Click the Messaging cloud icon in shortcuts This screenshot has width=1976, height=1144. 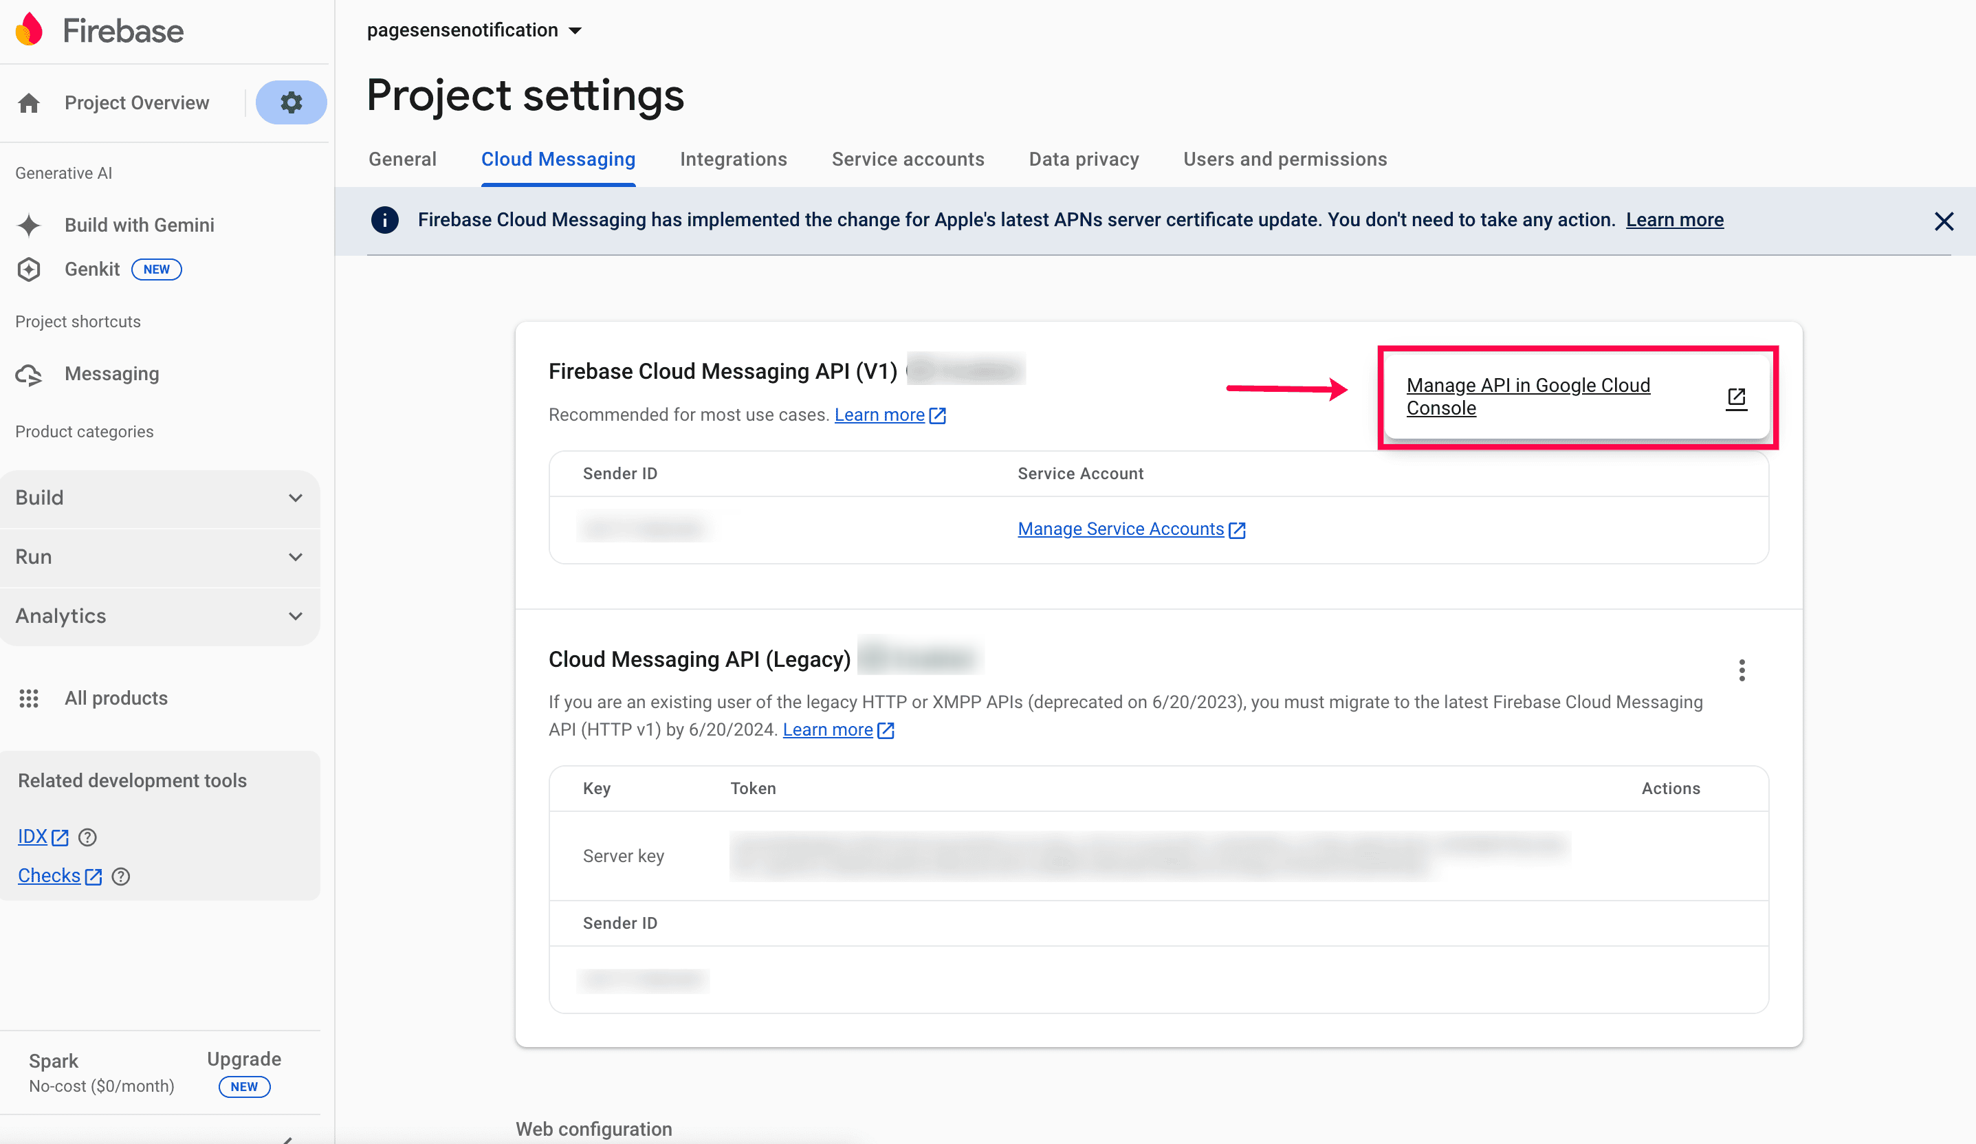point(29,375)
